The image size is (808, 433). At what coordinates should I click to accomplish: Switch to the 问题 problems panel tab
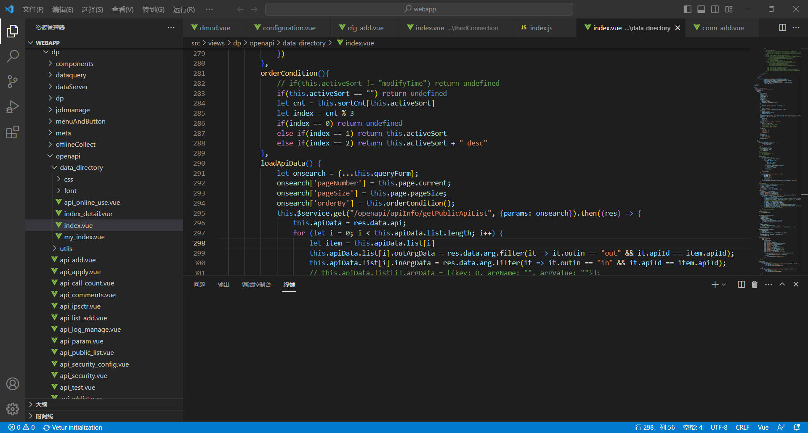click(x=199, y=285)
